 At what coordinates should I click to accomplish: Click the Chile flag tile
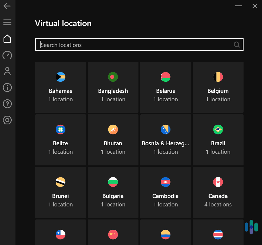[60, 234]
